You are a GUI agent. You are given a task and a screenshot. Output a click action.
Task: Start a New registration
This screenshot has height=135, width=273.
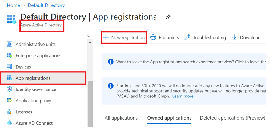(x=124, y=38)
